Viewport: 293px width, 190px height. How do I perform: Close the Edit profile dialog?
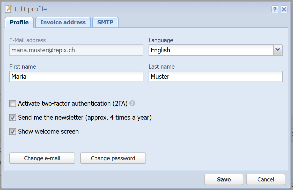pos(284,9)
